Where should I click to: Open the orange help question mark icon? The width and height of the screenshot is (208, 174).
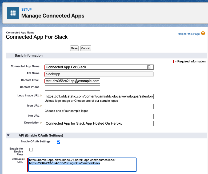click(x=203, y=33)
